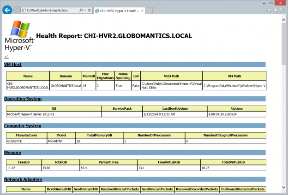The height and width of the screenshot is (195, 288).
Task: Click the FreeGB value 11.02
Action: coord(11,168)
